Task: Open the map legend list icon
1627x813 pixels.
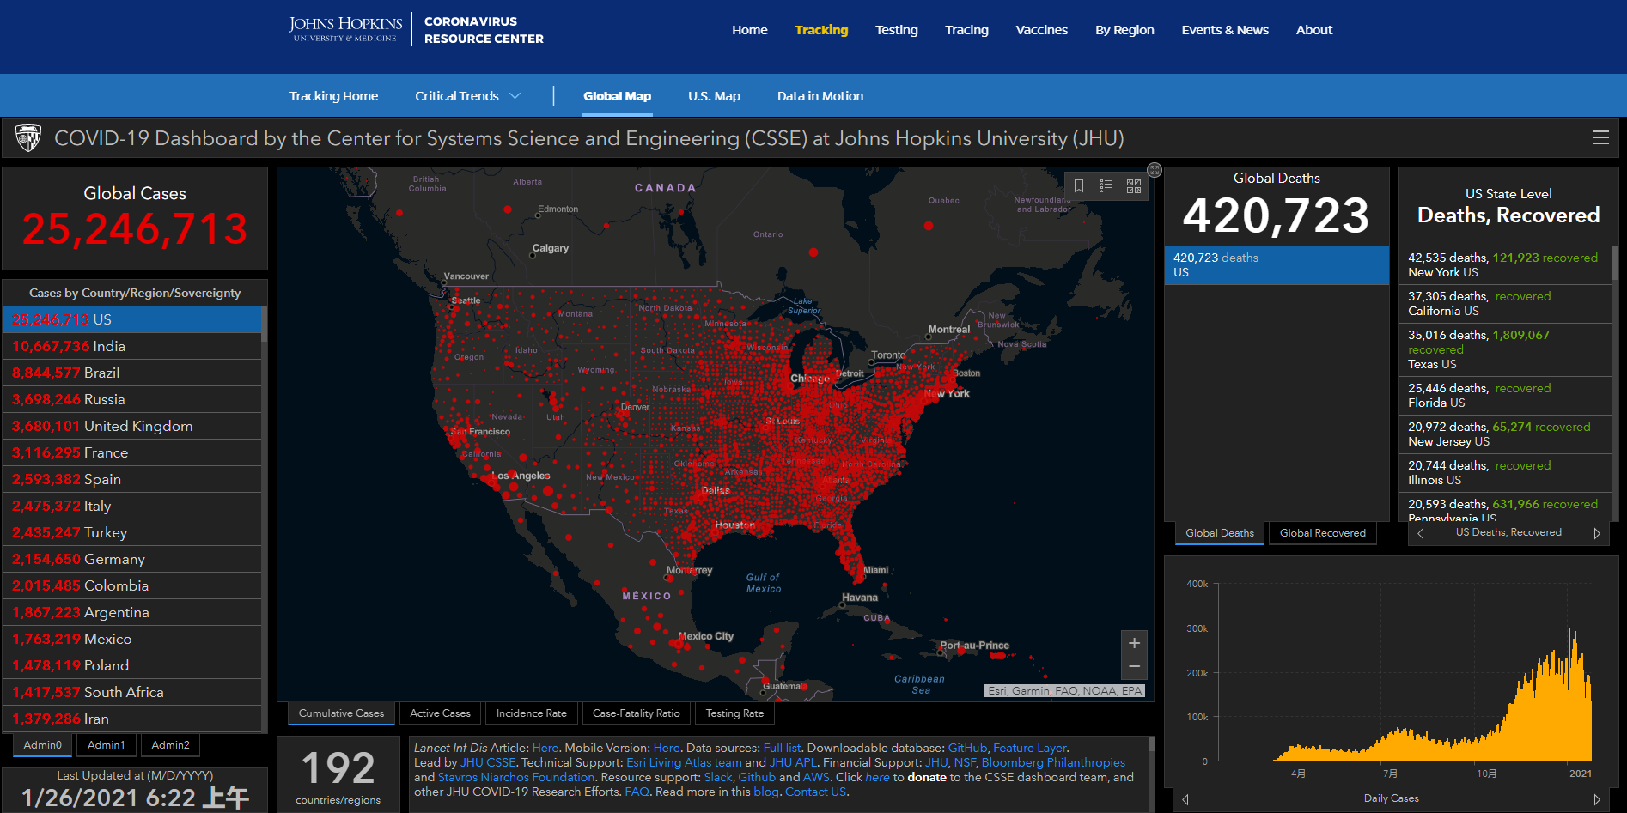Action: tap(1106, 185)
